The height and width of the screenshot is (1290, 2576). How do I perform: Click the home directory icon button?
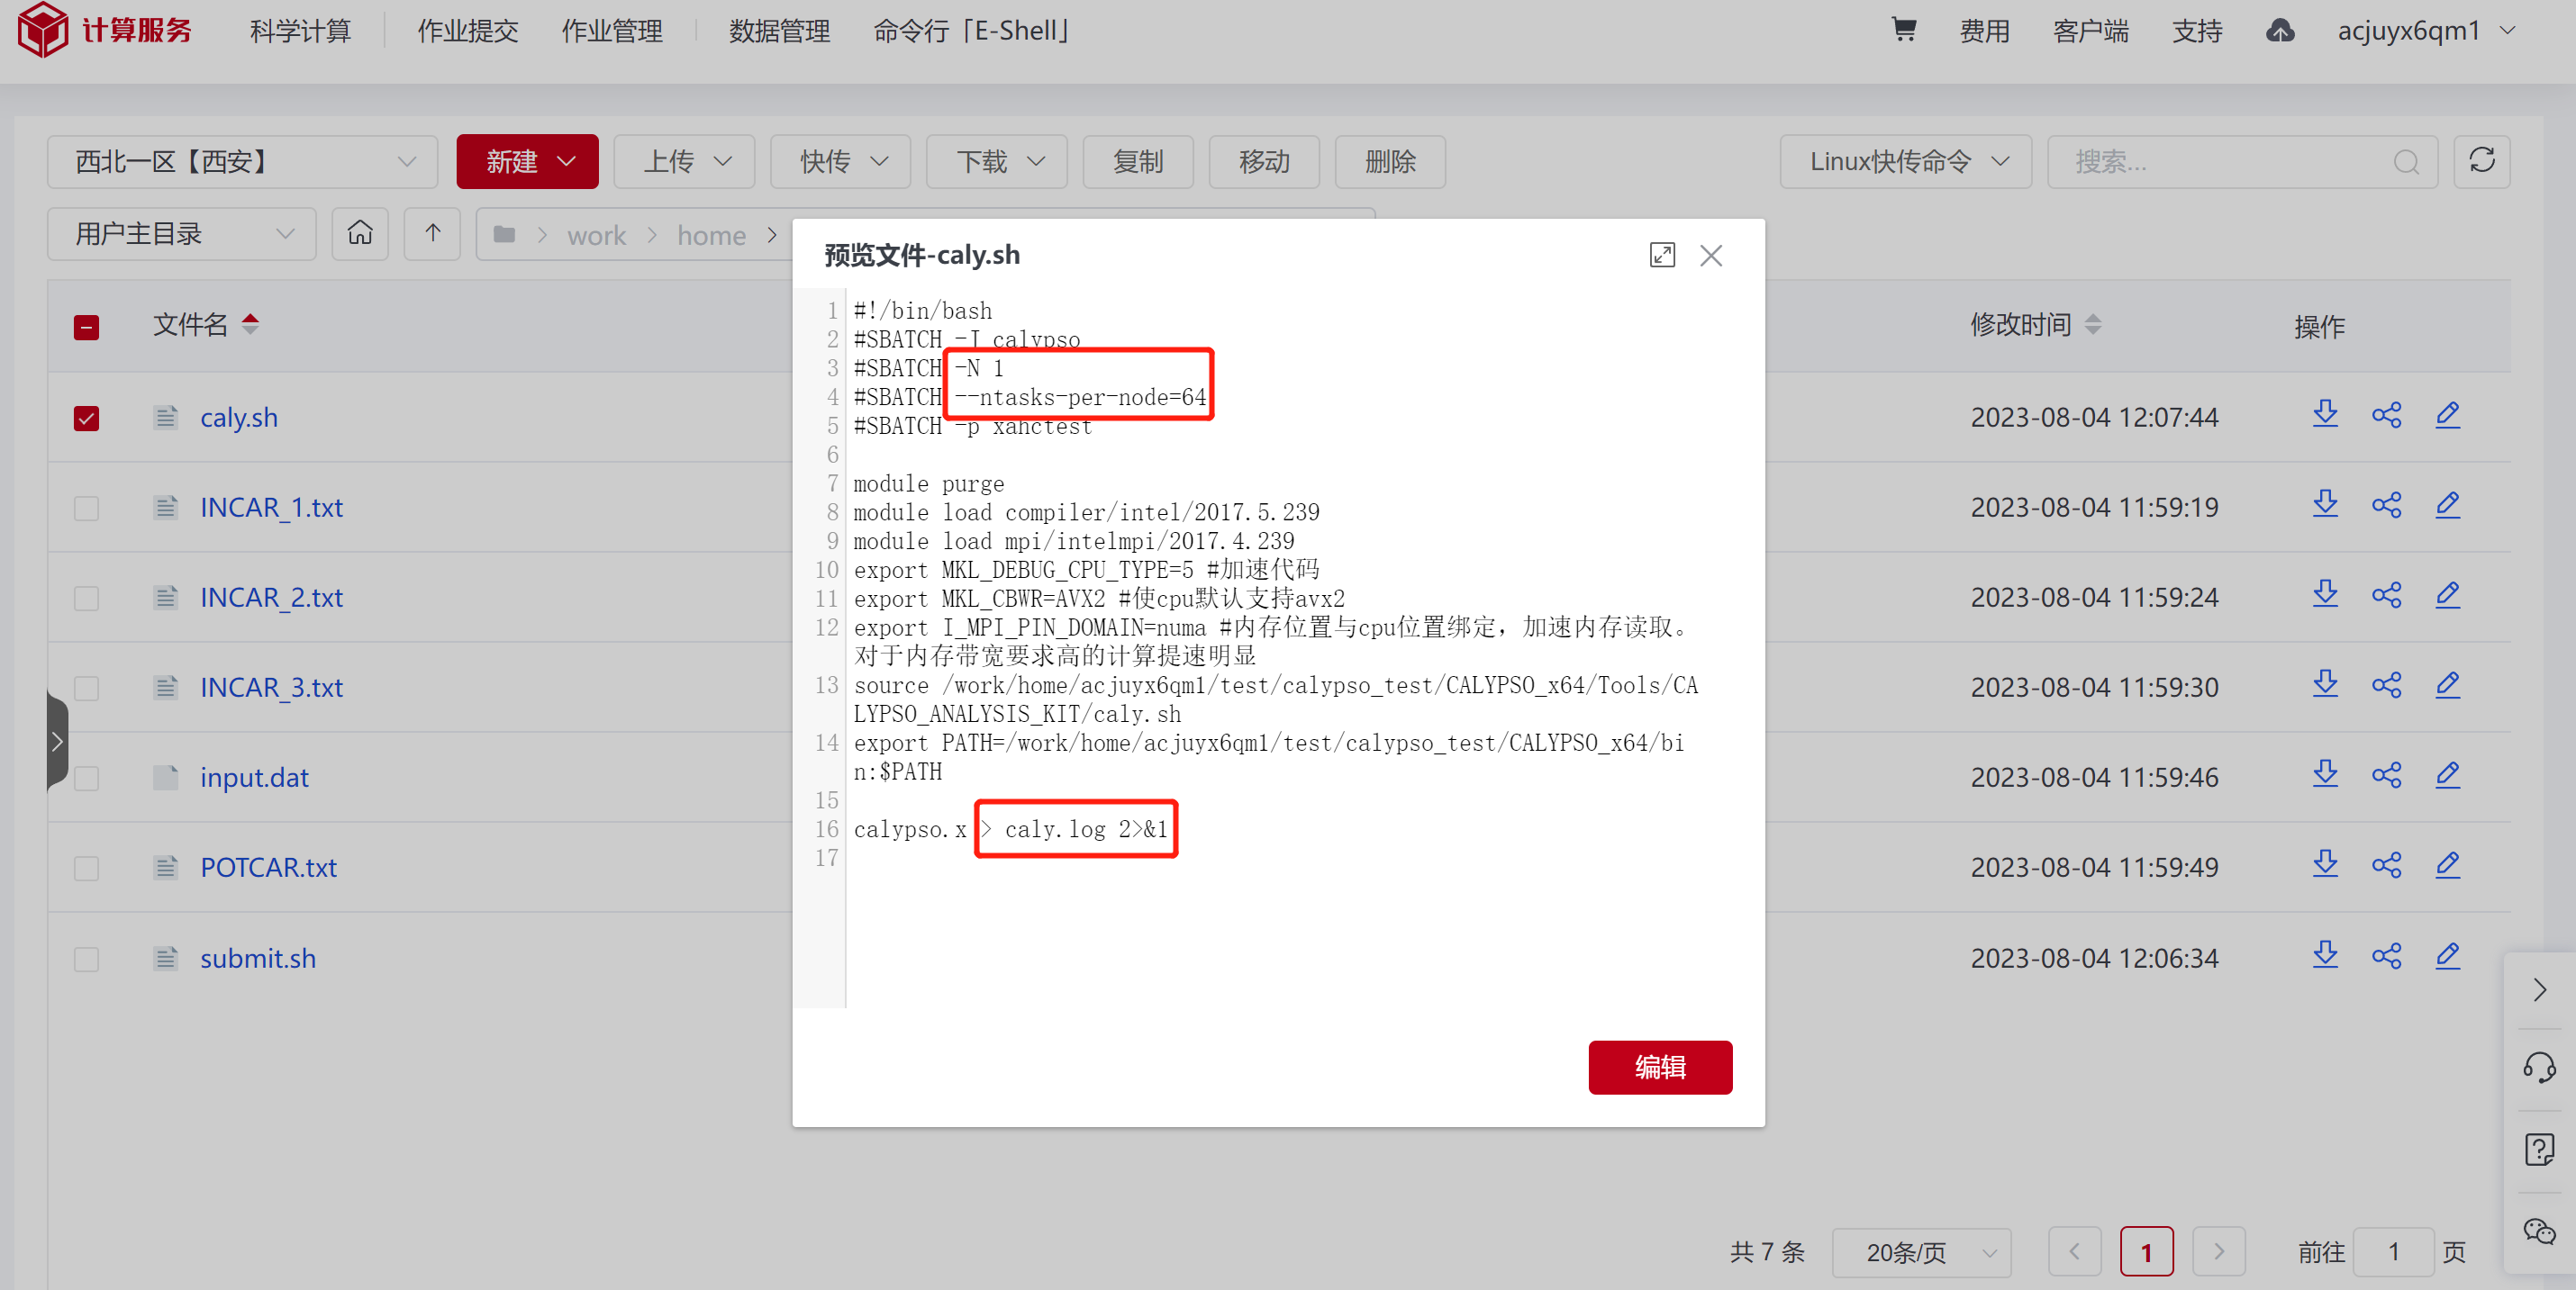click(360, 233)
